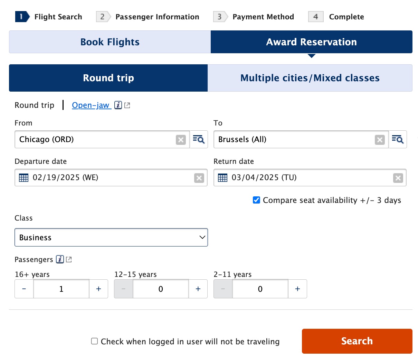Open airport search for To field
The image size is (418, 363).
[398, 139]
